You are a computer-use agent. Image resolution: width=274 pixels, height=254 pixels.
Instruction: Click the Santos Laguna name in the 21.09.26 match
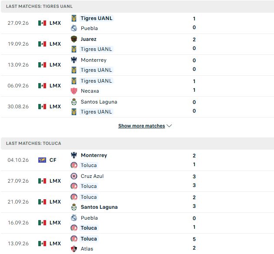99,207
